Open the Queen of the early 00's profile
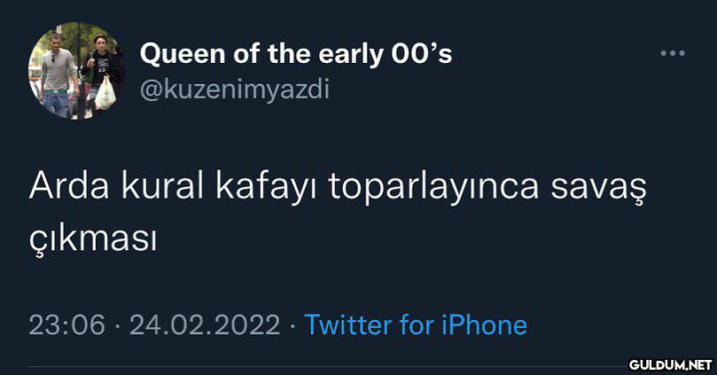 (x=296, y=54)
